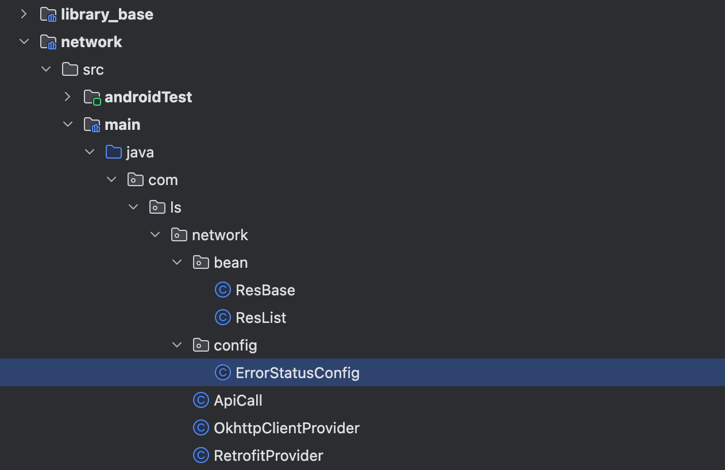Collapse the config package chevron
725x470 pixels.
click(177, 345)
